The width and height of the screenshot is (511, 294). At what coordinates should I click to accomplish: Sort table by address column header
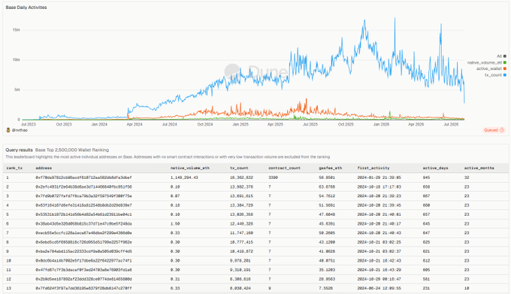pos(44,168)
